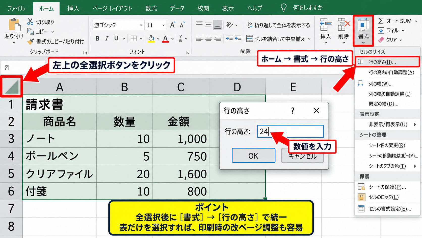This screenshot has width=422, height=238.
Task: Click the キャンセル button in the dialog
Action: click(x=302, y=156)
